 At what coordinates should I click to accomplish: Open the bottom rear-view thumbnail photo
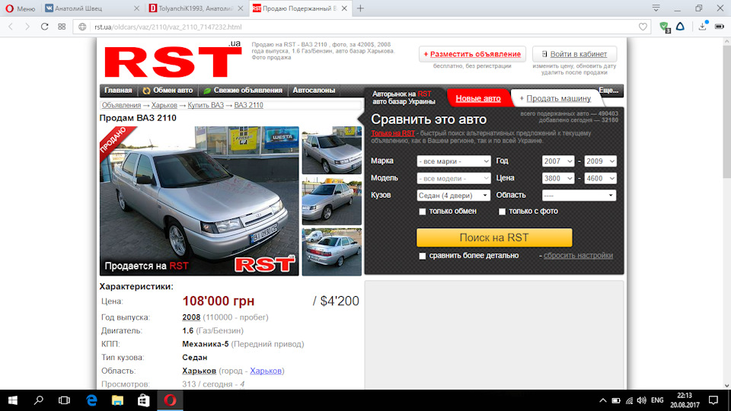pos(331,252)
